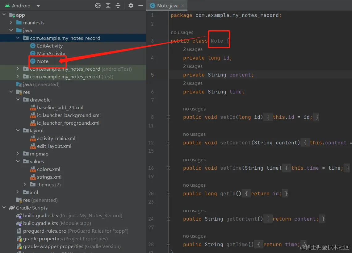Collapse the Gradle Scripts node
Image resolution: width=352 pixels, height=253 pixels.
pos(4,207)
